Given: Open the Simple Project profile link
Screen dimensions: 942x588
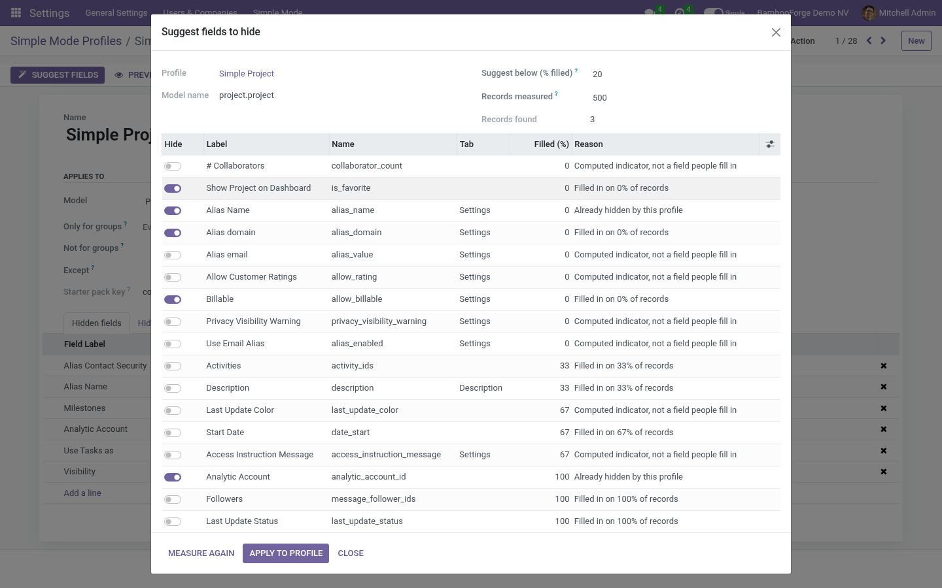Looking at the screenshot, I should (247, 74).
